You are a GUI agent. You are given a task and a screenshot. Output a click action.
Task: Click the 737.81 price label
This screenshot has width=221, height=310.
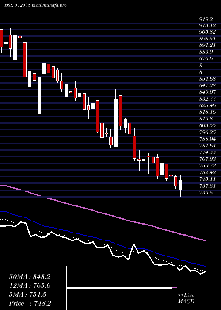(207, 186)
